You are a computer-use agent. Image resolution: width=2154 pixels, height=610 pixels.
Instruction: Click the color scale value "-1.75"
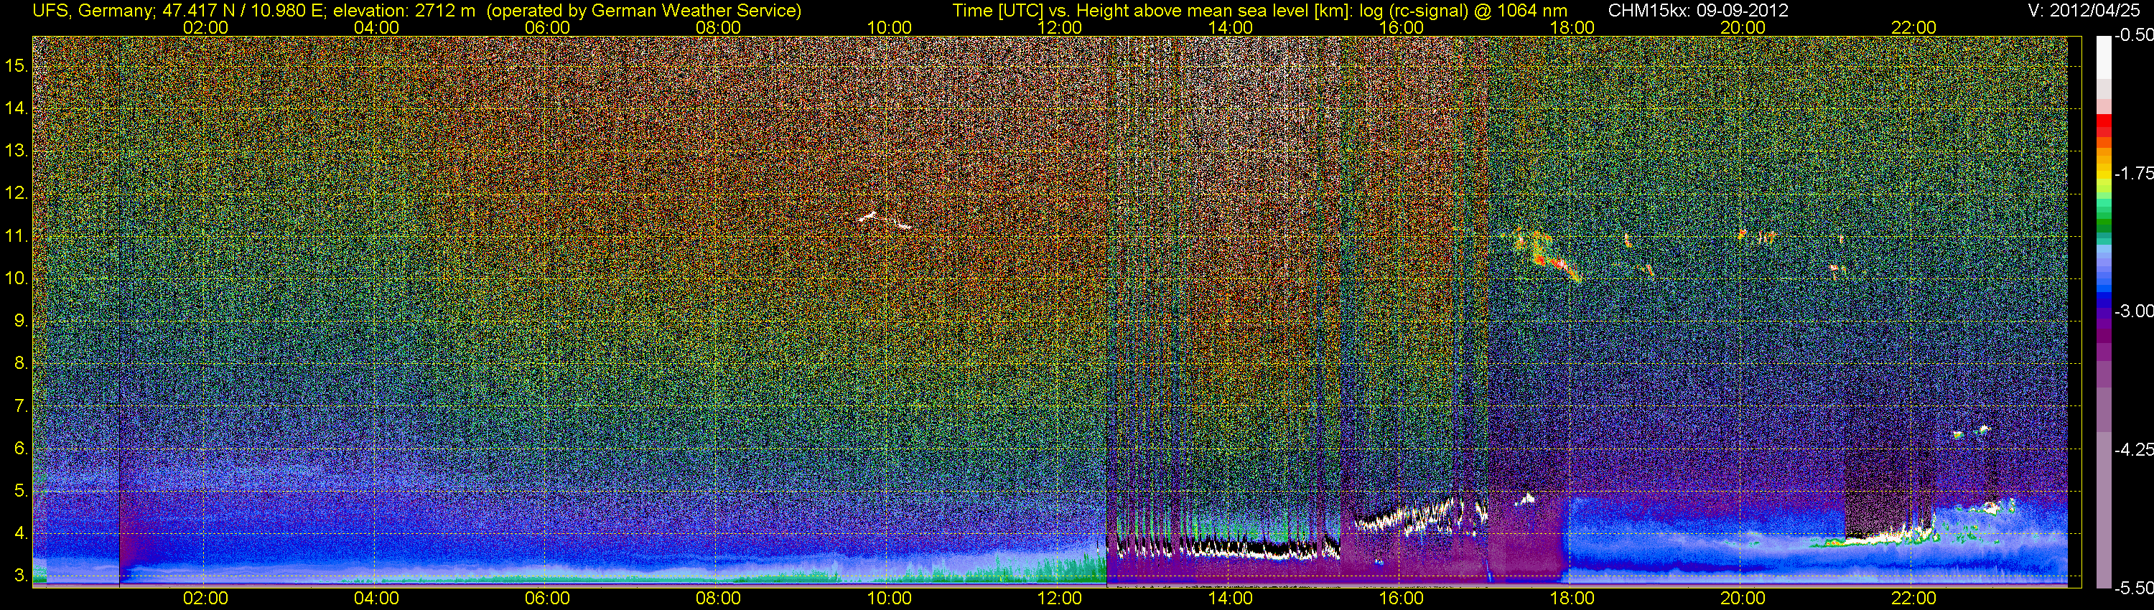[2133, 174]
